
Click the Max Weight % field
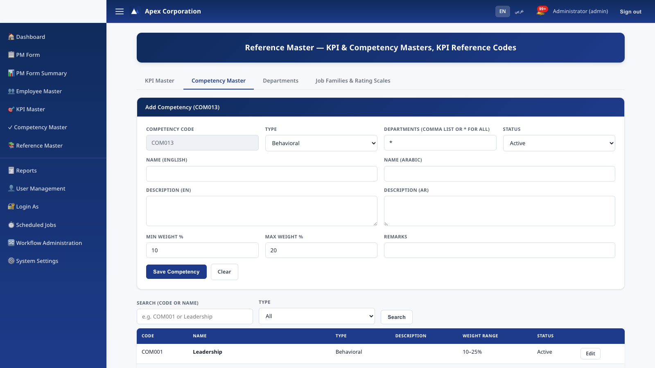click(x=321, y=250)
